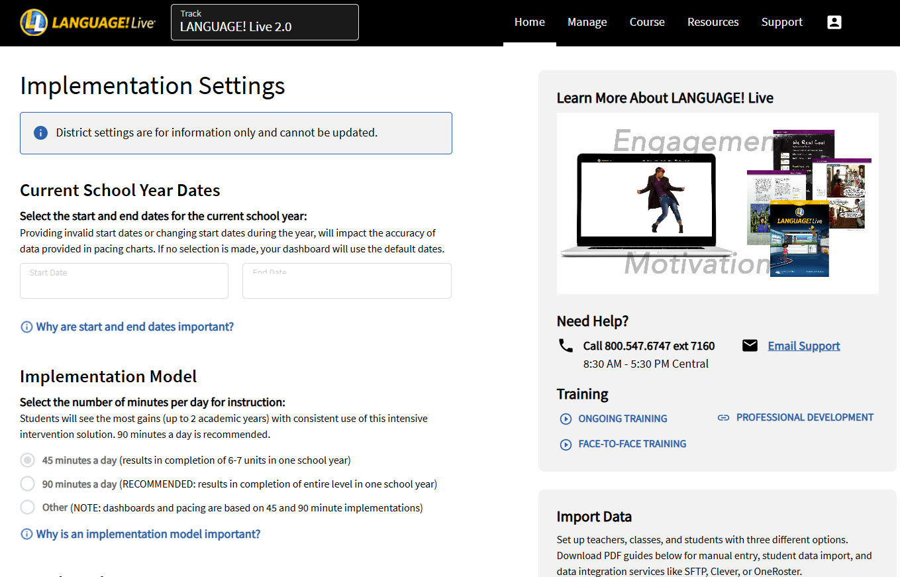The image size is (900, 577).
Task: Click the Implementation Model heading
Action: [109, 376]
